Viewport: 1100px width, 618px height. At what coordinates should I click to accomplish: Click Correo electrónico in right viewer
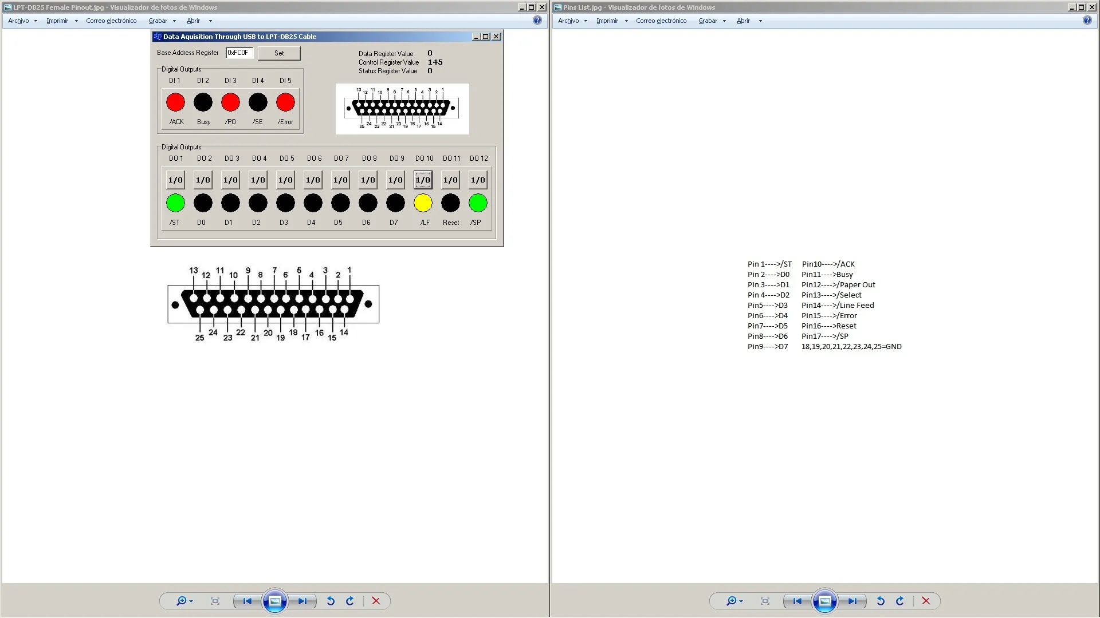click(x=661, y=21)
